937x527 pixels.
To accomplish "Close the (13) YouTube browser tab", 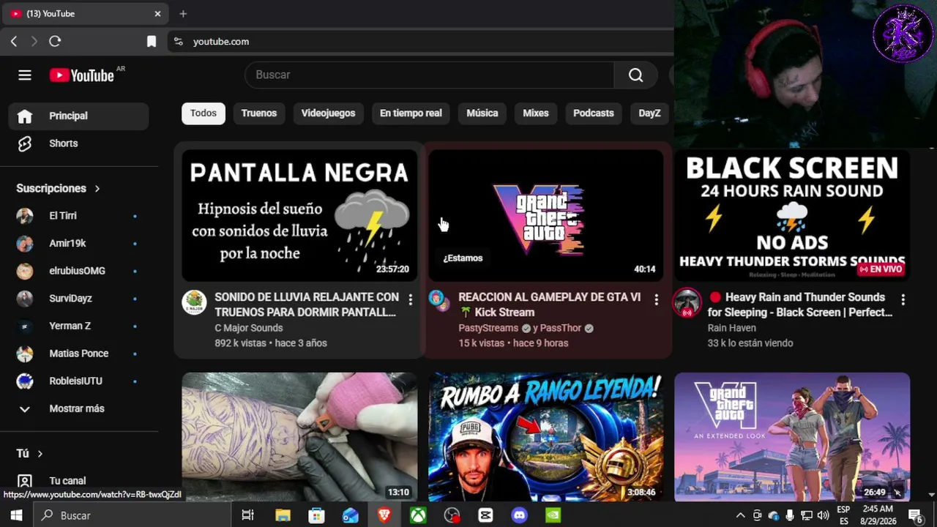I will [x=157, y=14].
